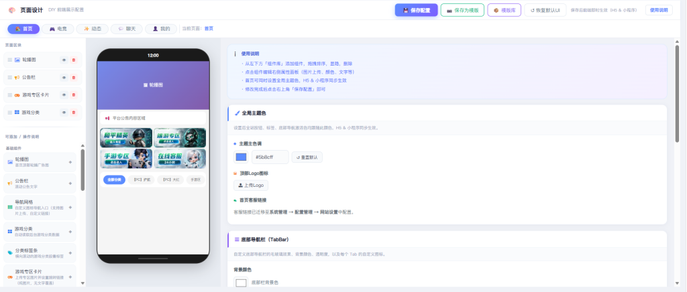The image size is (687, 292).
Task: Select 全部分类 chip in phone preview
Action: point(114,179)
